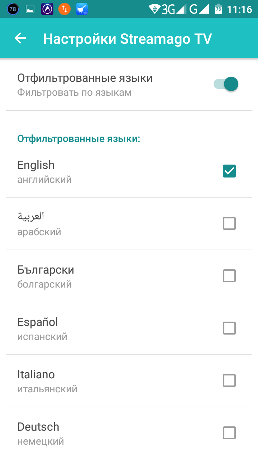This screenshot has width=258, height=459.
Task: Tap the purple A notification icon
Action: coord(47,9)
